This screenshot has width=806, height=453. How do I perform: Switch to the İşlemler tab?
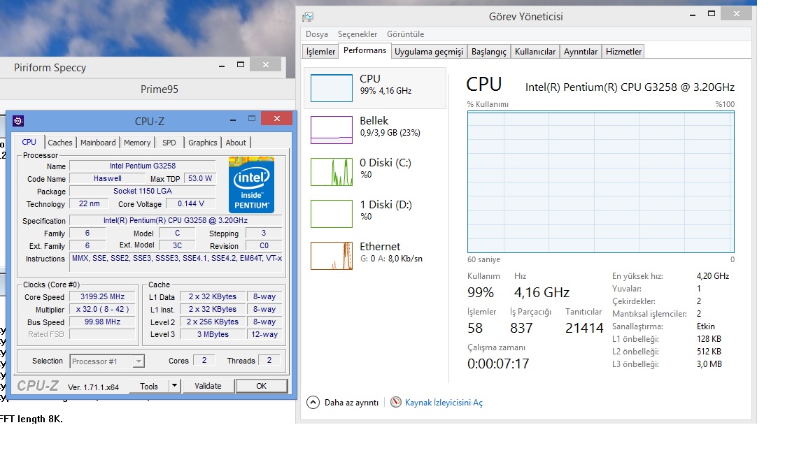click(320, 51)
